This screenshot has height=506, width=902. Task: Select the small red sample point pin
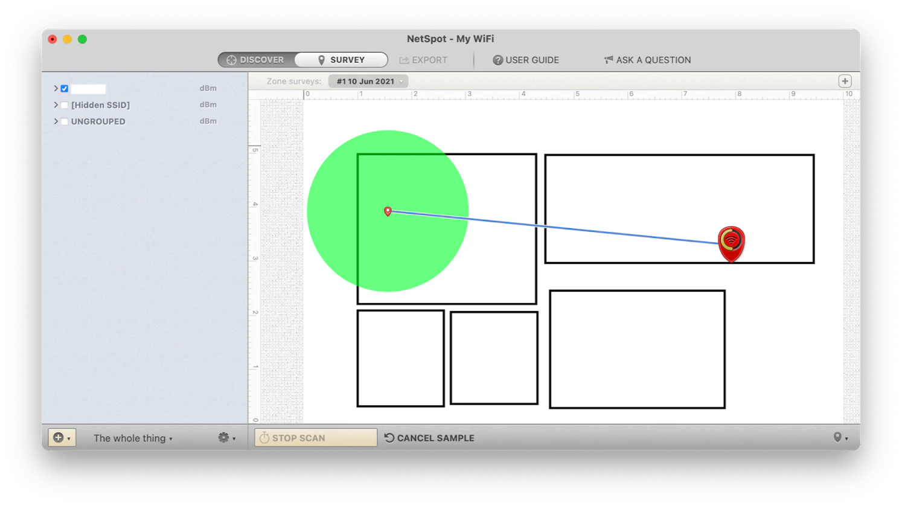tap(388, 211)
